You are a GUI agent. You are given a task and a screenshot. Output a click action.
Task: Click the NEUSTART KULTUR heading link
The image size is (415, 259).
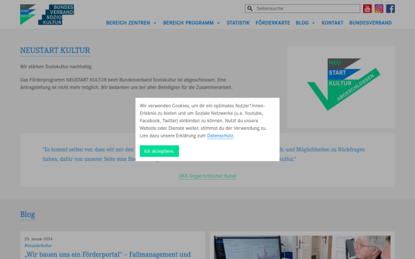(x=55, y=50)
